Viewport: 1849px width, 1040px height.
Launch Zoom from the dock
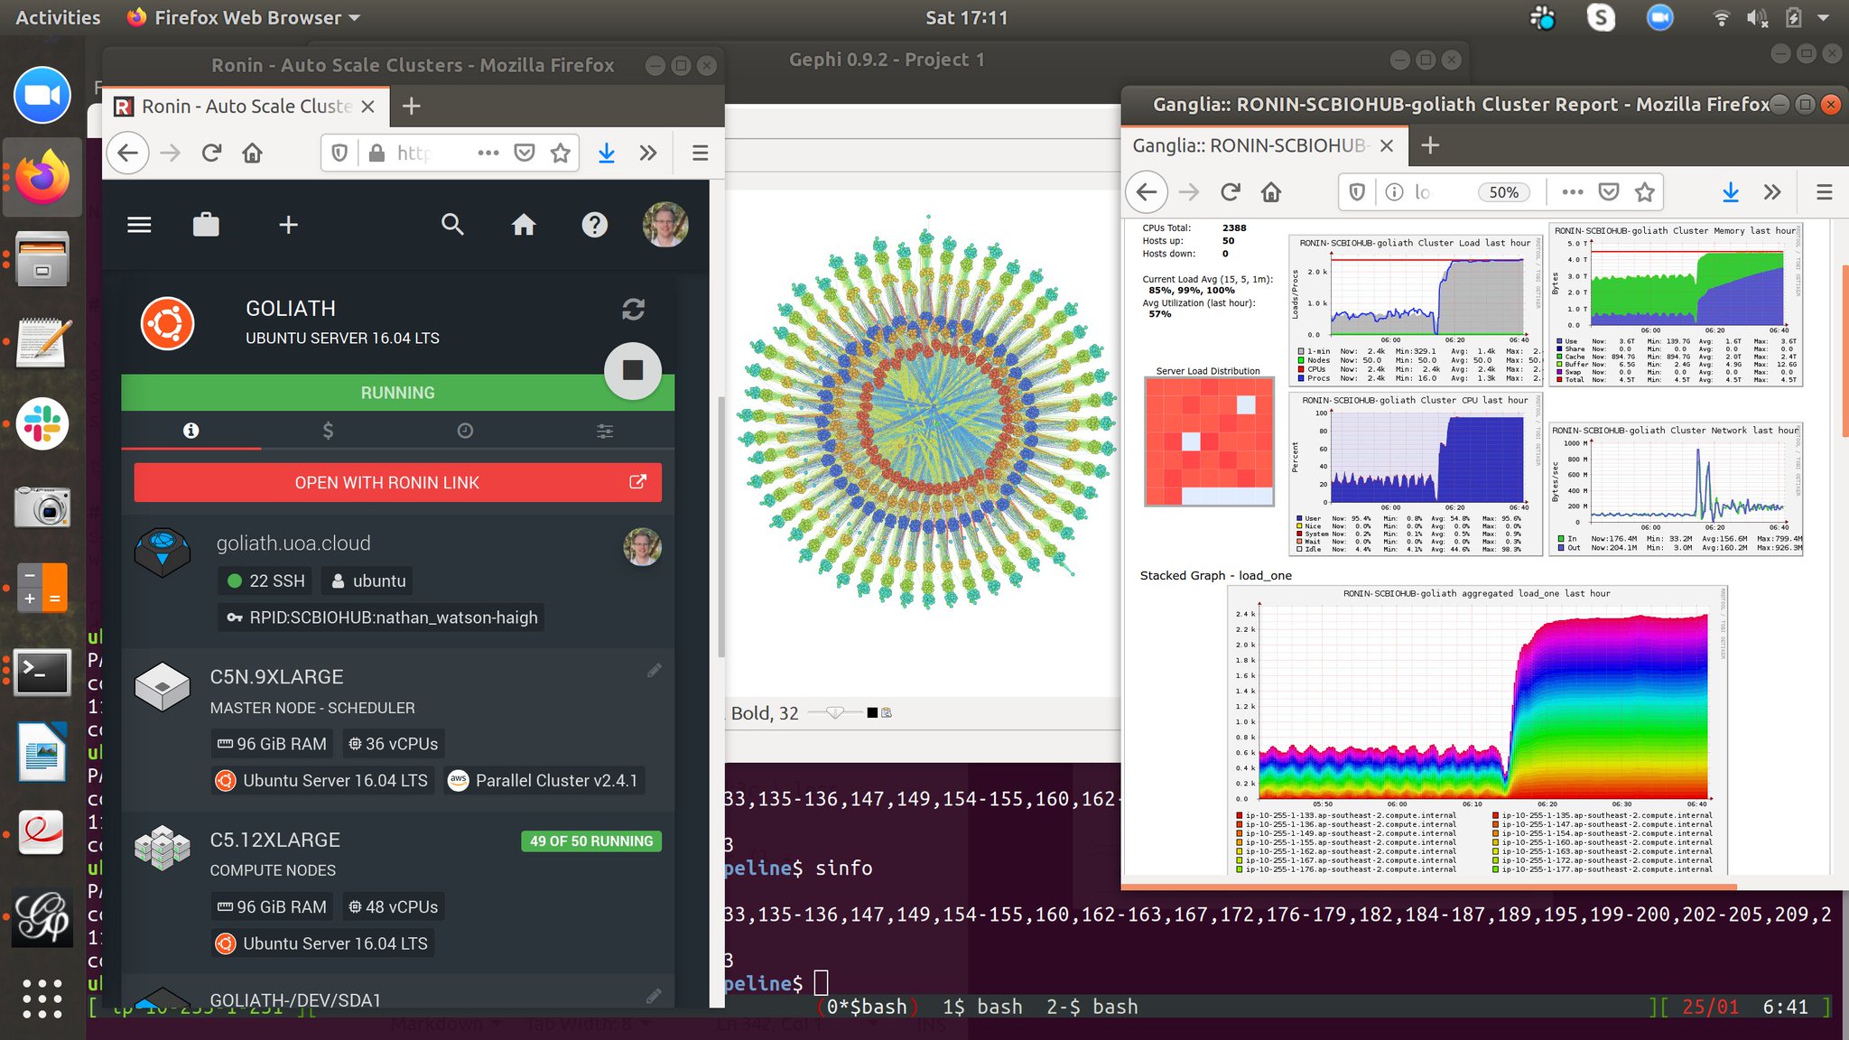point(42,95)
